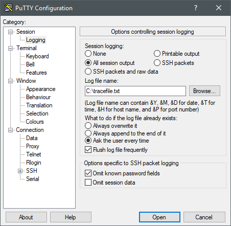Go to the Colours category
The width and height of the screenshot is (231, 226).
coord(35,122)
